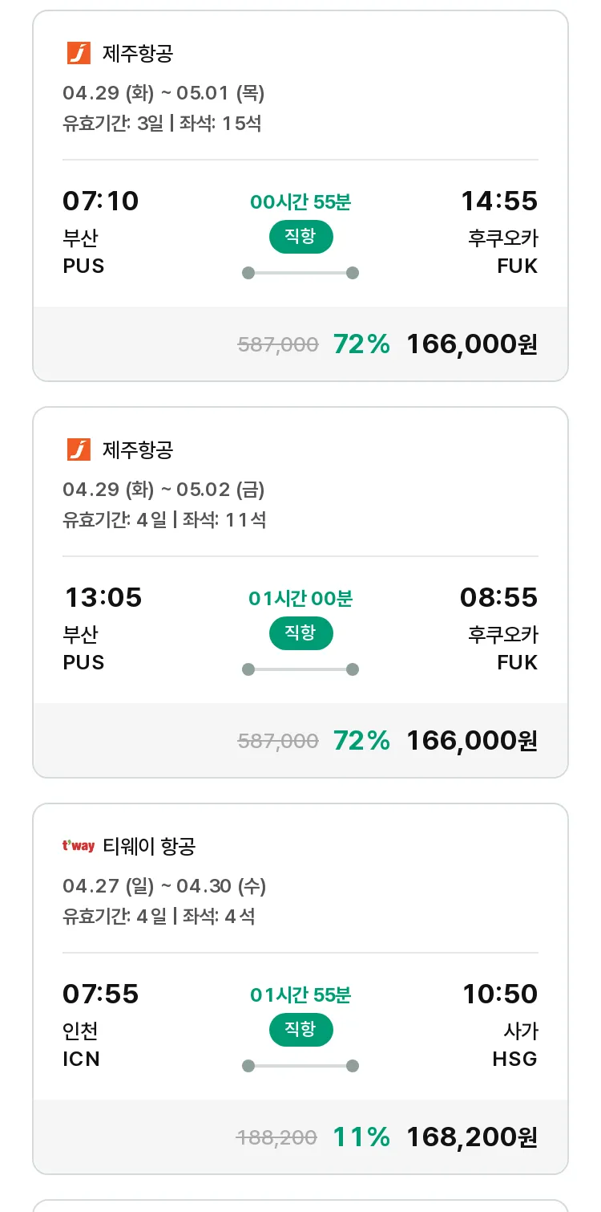Open 티웨이 항공 title on third card
The image size is (601, 1212).
pyautogui.click(x=149, y=846)
